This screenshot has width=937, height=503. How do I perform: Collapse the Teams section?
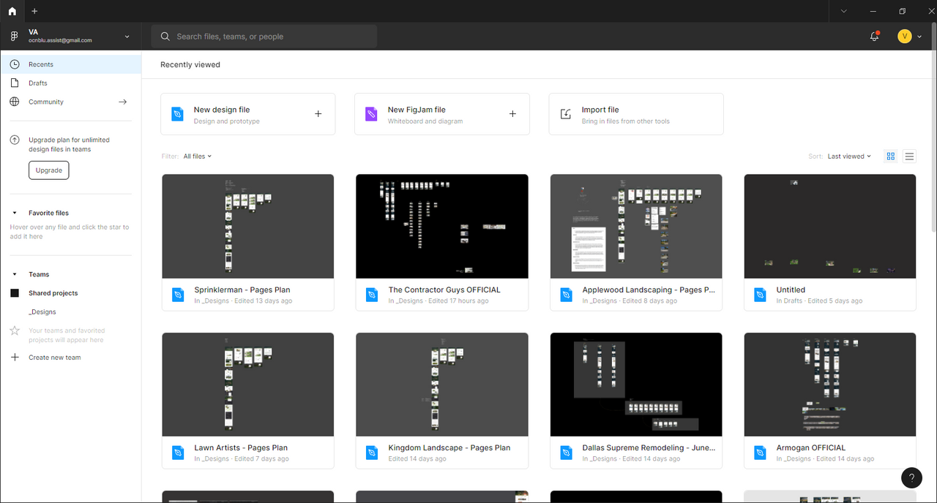(15, 274)
